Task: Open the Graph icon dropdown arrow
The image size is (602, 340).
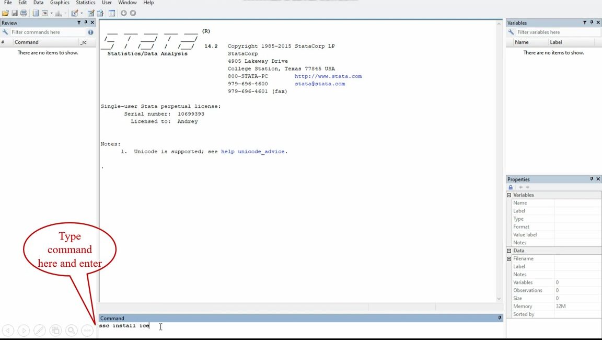Action: point(65,13)
